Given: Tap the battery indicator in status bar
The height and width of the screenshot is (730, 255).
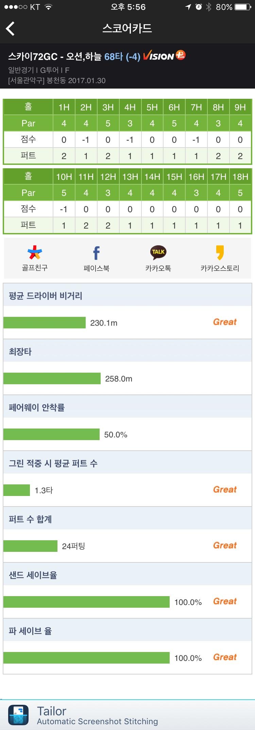Looking at the screenshot, I should (243, 7).
